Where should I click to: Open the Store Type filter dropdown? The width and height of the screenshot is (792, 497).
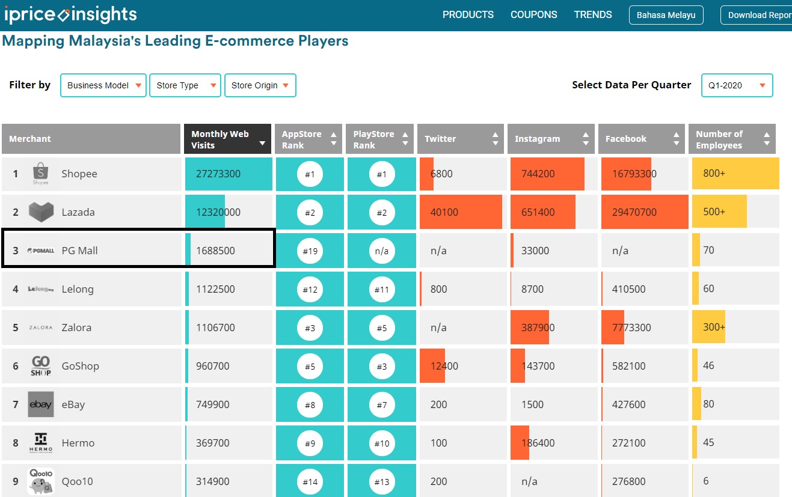tap(185, 85)
